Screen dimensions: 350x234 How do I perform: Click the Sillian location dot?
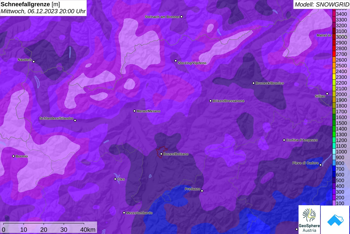click(327, 94)
